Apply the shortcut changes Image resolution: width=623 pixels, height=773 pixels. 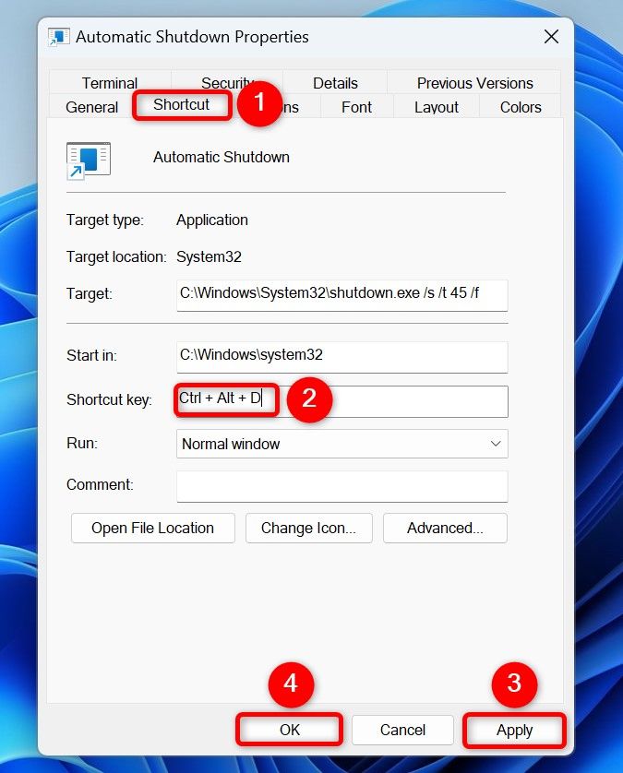coord(514,730)
